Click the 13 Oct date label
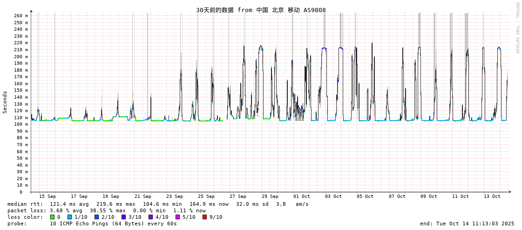 coord(492,196)
